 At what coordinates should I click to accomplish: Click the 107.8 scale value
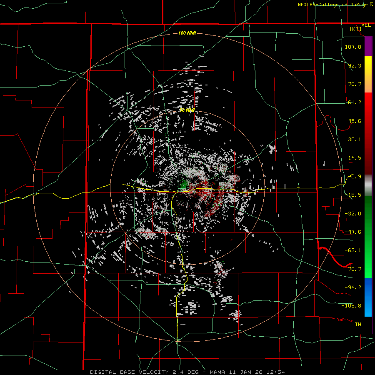point(353,47)
